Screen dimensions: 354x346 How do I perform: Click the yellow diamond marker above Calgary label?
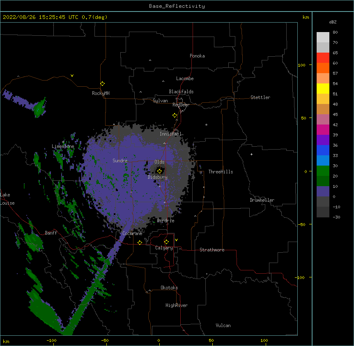click(166, 242)
